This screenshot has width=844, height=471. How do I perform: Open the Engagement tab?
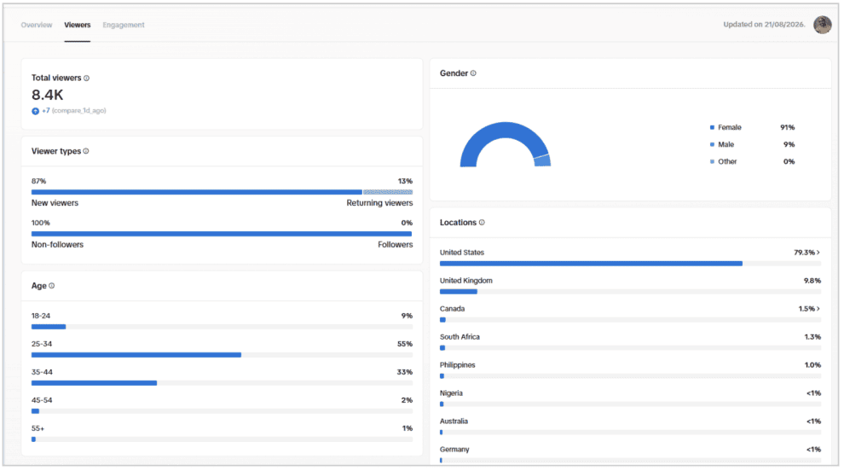pos(124,25)
